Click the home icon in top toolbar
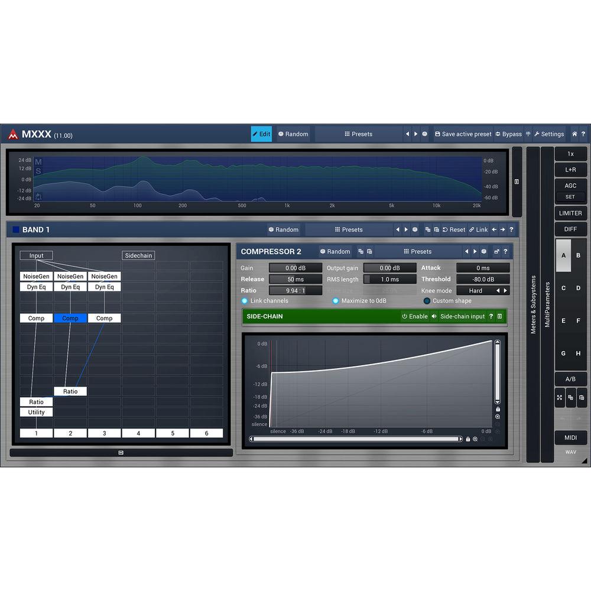The width and height of the screenshot is (591, 591). pyautogui.click(x=574, y=134)
